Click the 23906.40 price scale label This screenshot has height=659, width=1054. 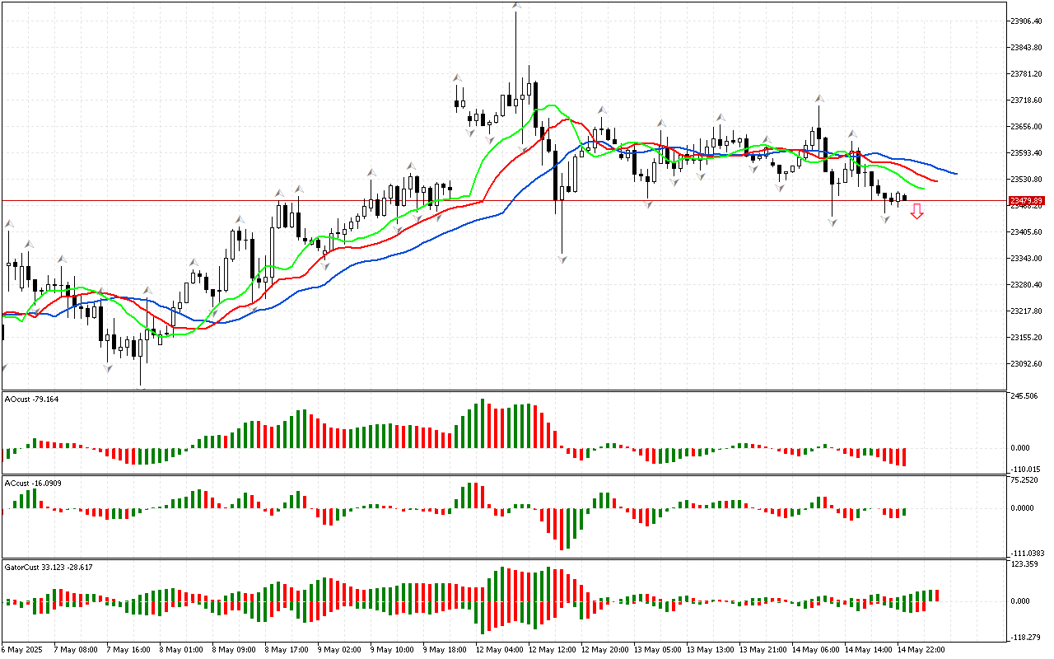(x=1026, y=21)
